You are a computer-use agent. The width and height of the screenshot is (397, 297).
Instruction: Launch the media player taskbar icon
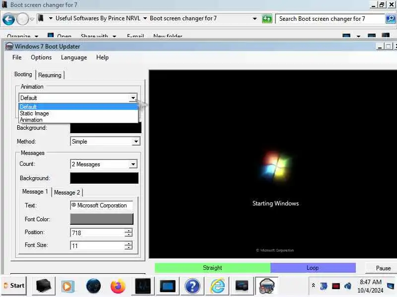pos(67,286)
